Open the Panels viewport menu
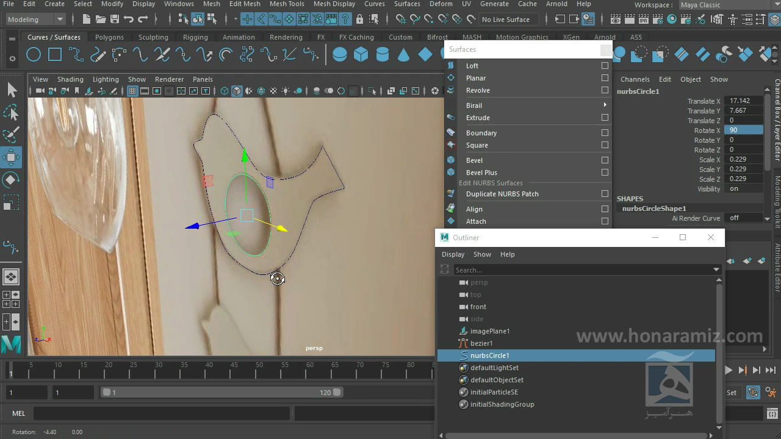 [x=203, y=79]
